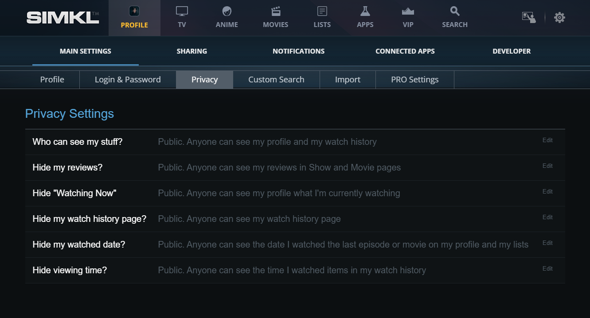The image size is (590, 318).
Task: Click the SIMKL logo
Action: 63,18
